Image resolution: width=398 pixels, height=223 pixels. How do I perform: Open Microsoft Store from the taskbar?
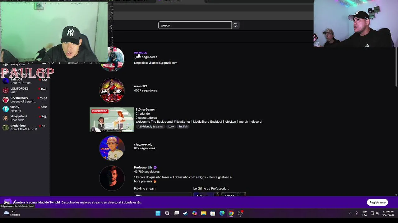pos(213,213)
